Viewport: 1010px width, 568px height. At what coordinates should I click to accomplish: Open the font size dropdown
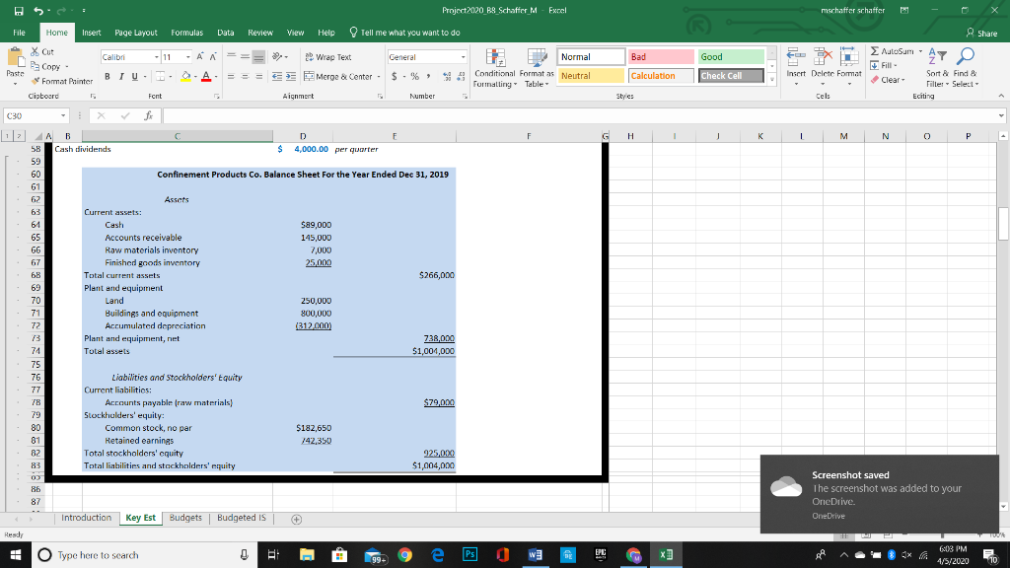tap(188, 57)
